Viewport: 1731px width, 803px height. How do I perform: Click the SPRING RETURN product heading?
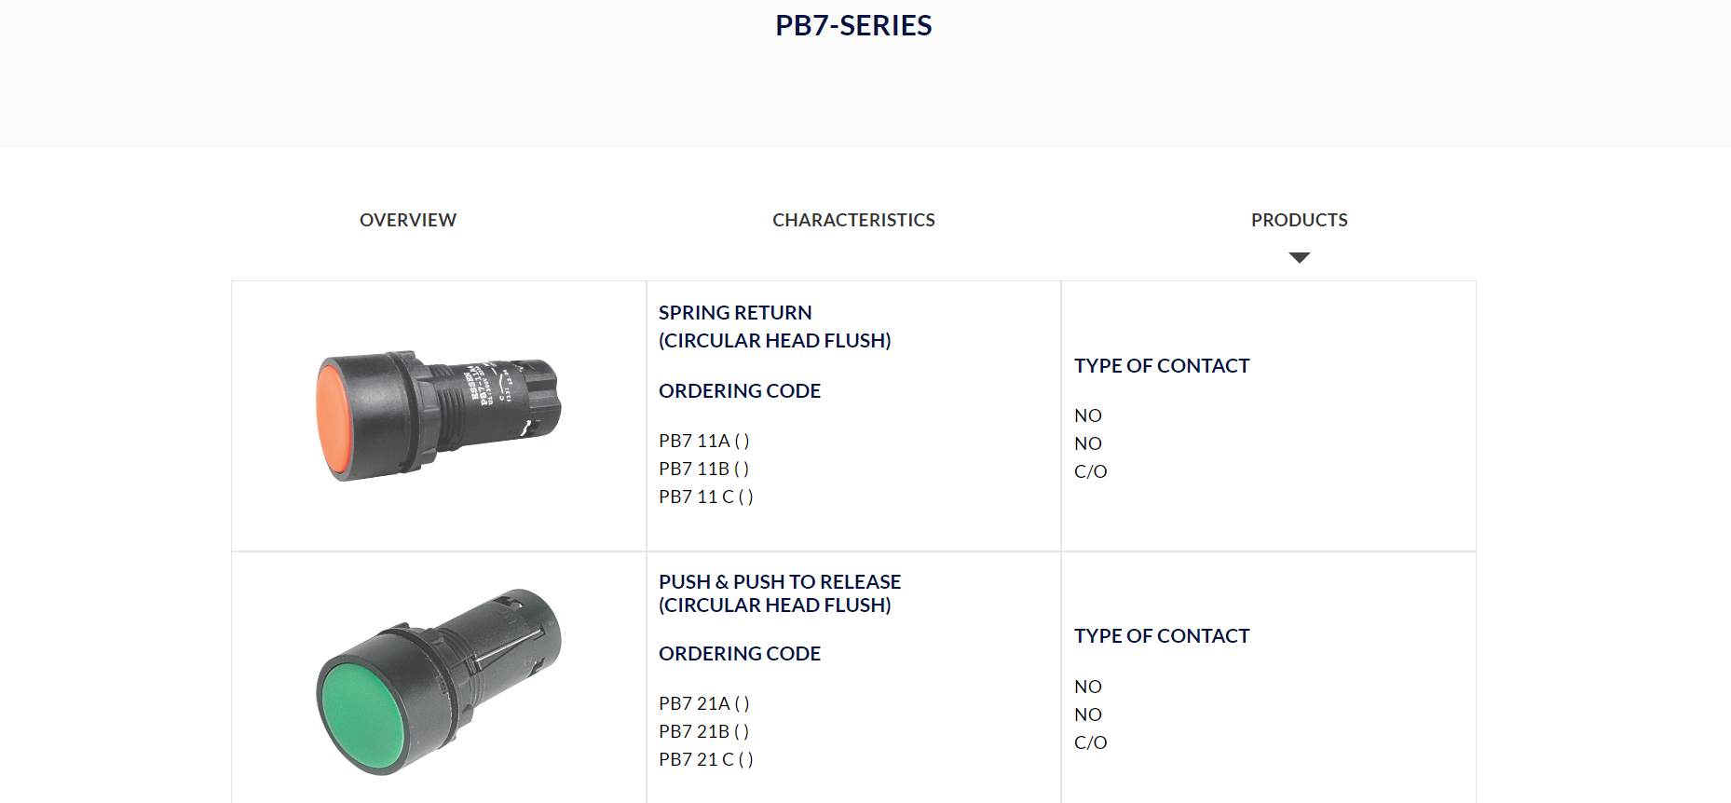735,313
